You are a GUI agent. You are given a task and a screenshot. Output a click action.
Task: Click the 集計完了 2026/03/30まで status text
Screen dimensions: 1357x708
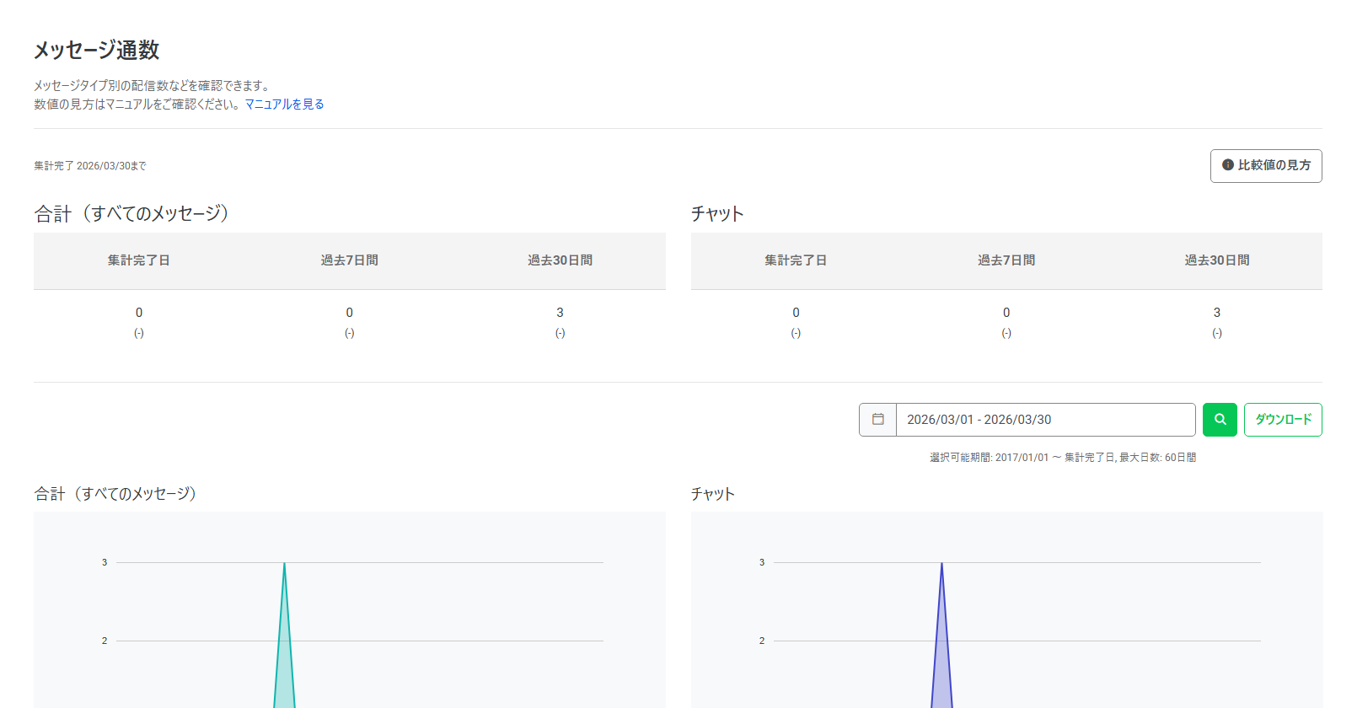(x=90, y=166)
